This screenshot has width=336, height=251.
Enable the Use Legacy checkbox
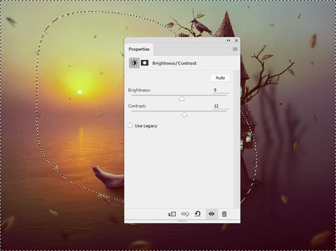130,125
